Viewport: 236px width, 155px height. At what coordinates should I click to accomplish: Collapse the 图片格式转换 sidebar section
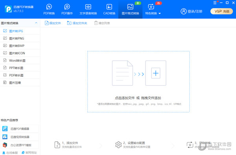pos(36,23)
